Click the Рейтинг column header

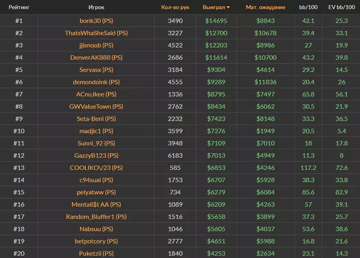pyautogui.click(x=19, y=8)
